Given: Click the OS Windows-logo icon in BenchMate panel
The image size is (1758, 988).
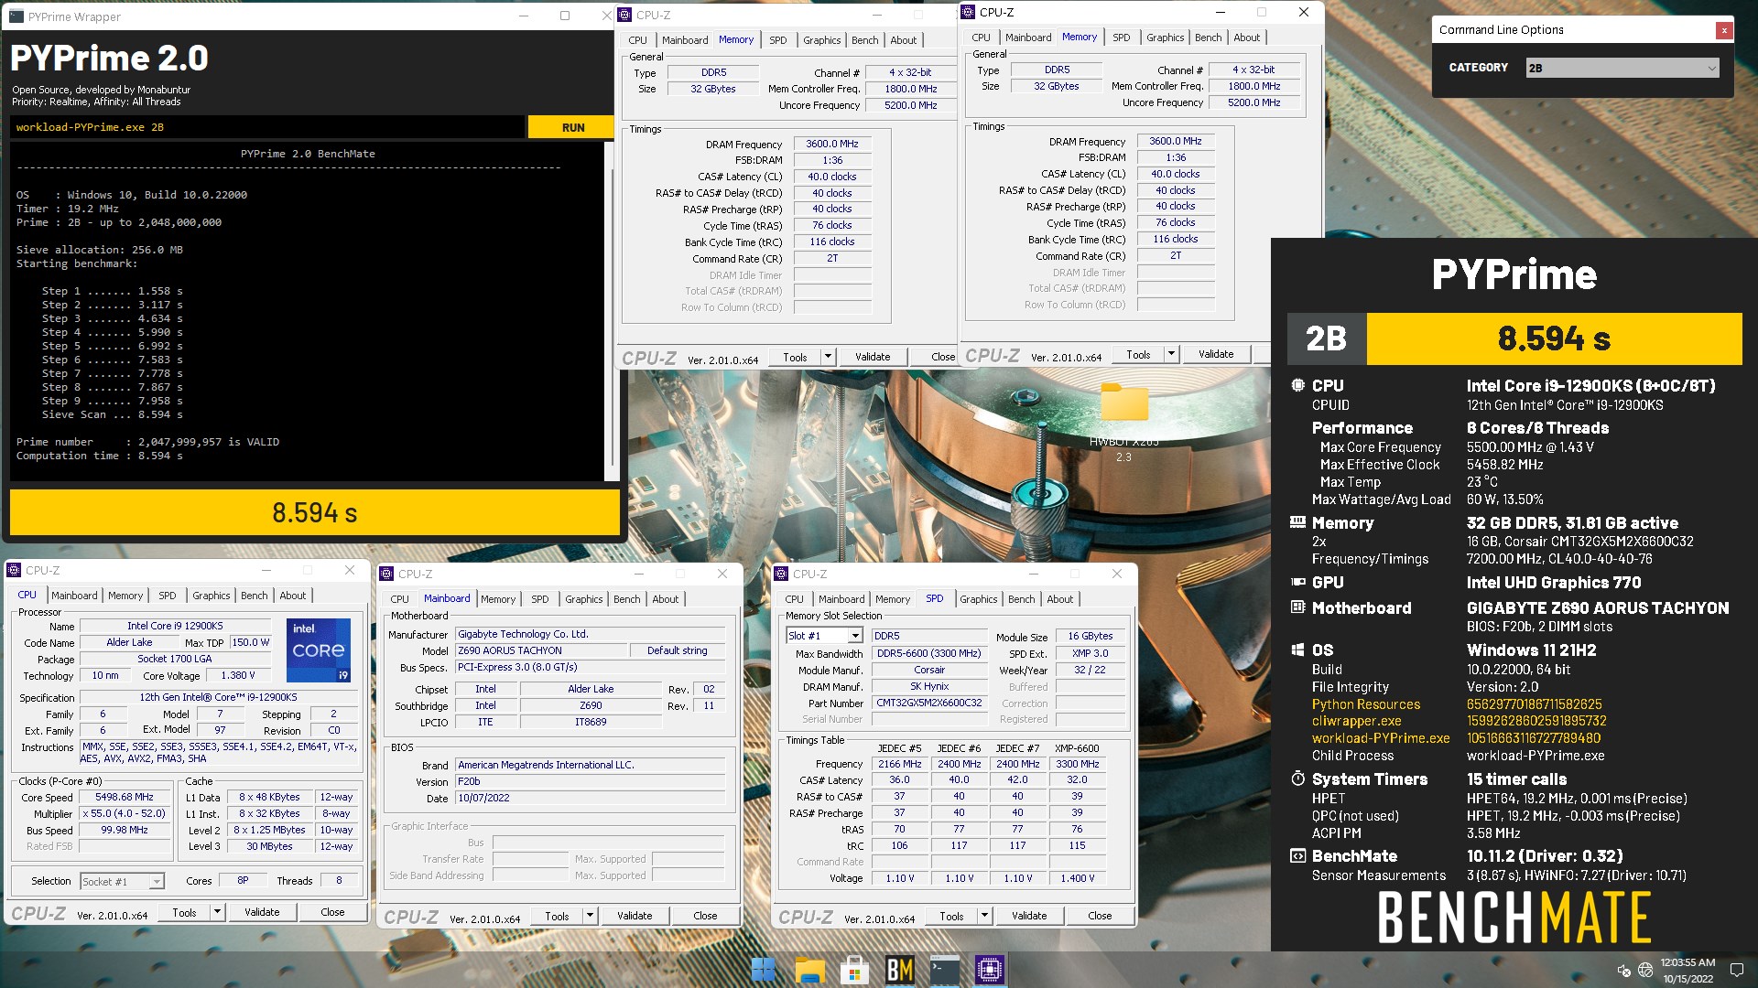Looking at the screenshot, I should coord(1297,650).
